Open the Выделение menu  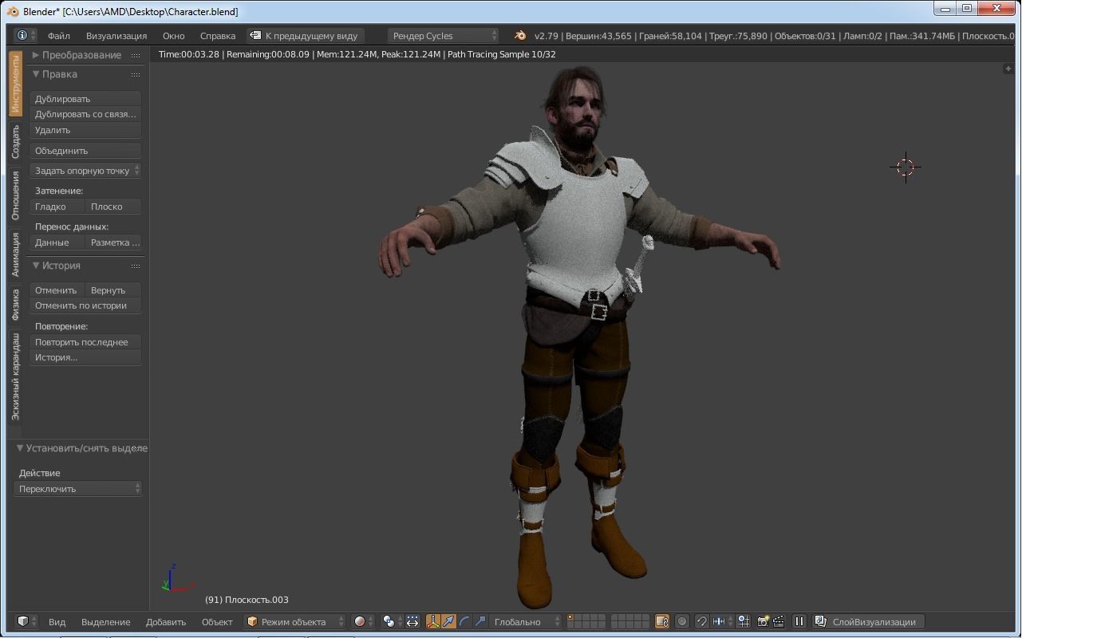pos(105,622)
